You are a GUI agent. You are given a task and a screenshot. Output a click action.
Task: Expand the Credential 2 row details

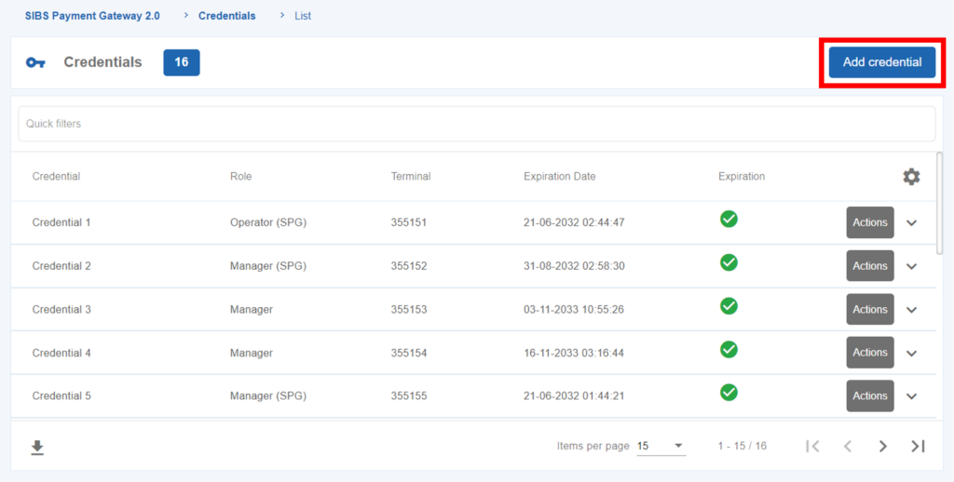tap(911, 267)
